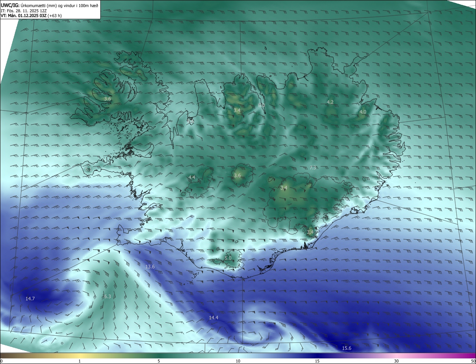Image resolution: width=476 pixels, height=364 pixels.
Task: Click the title text "Úrkomumætti (mm) og vindur í 100m hæð"
Action: [59, 5]
